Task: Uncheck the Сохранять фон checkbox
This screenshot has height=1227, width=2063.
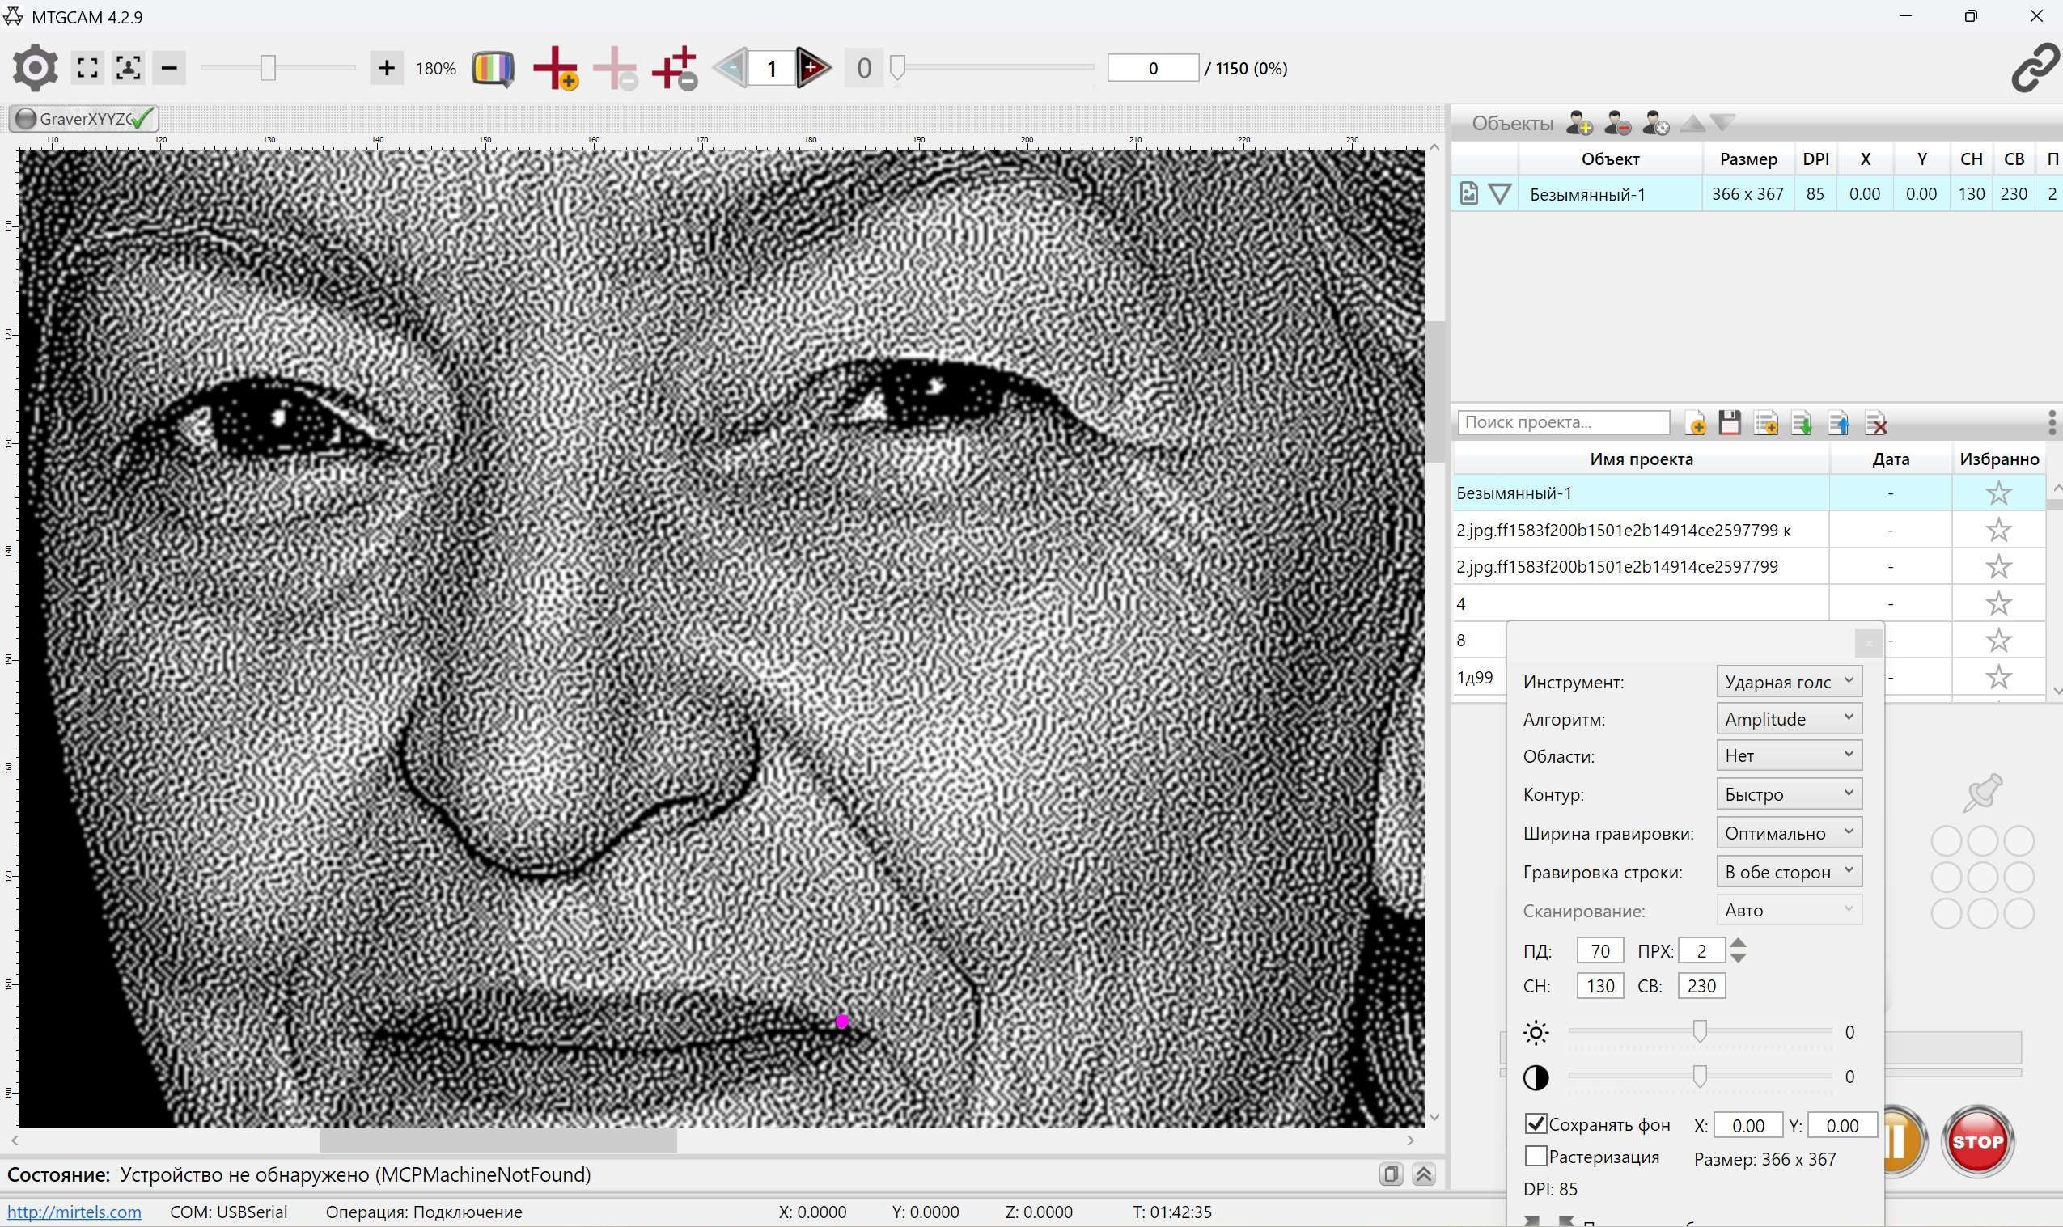Action: pos(1536,1124)
